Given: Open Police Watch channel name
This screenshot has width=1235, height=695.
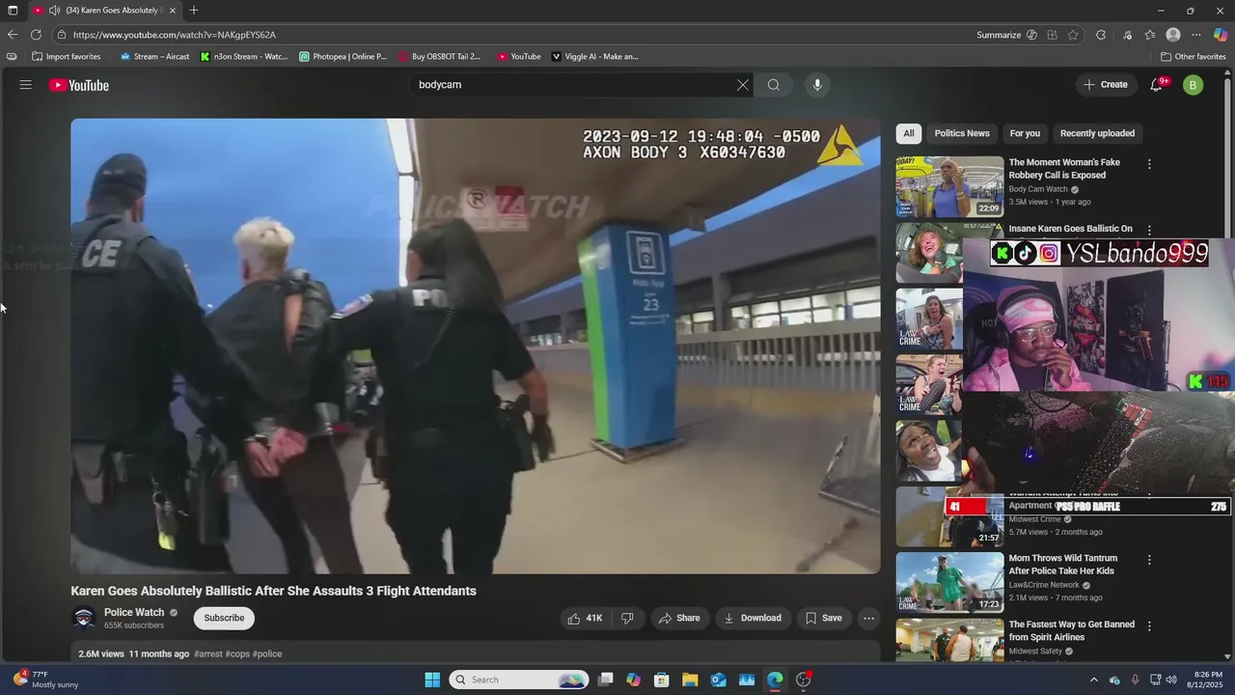Looking at the screenshot, I should (x=134, y=612).
